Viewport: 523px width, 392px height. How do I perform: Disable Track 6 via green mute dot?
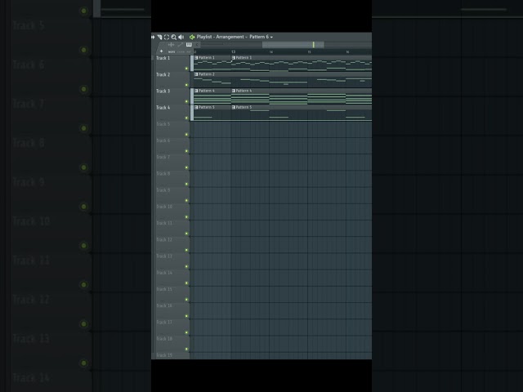pos(186,151)
